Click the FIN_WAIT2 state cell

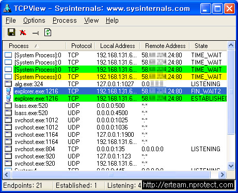tap(206, 91)
